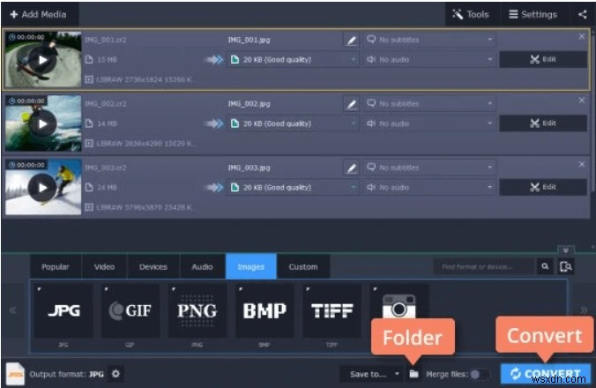Open the Settings menu

tap(533, 14)
